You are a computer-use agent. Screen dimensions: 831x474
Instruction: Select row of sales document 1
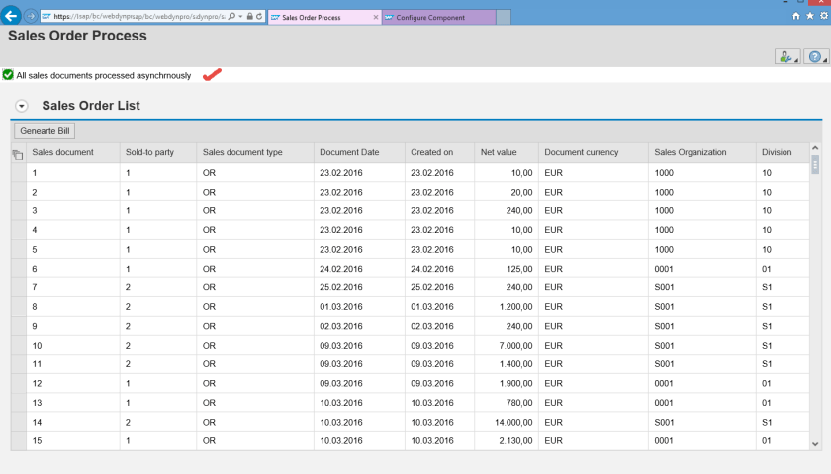[18, 173]
